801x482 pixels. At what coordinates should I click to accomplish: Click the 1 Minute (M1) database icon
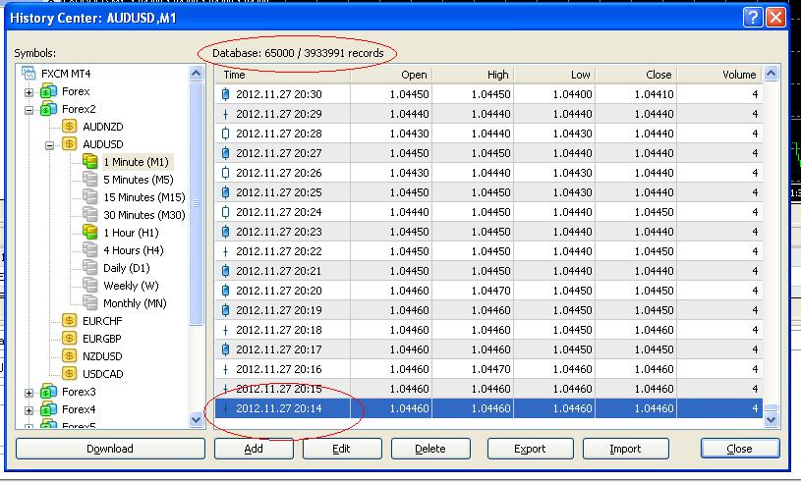point(90,162)
